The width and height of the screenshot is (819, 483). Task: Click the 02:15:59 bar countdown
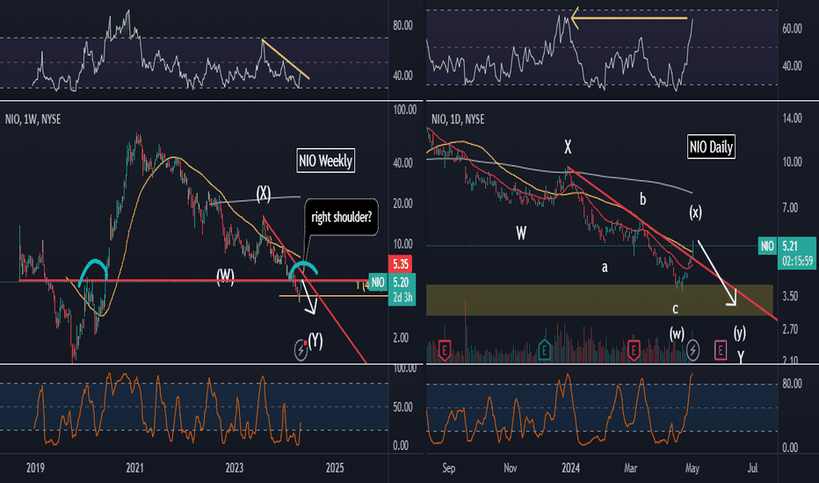[798, 261]
